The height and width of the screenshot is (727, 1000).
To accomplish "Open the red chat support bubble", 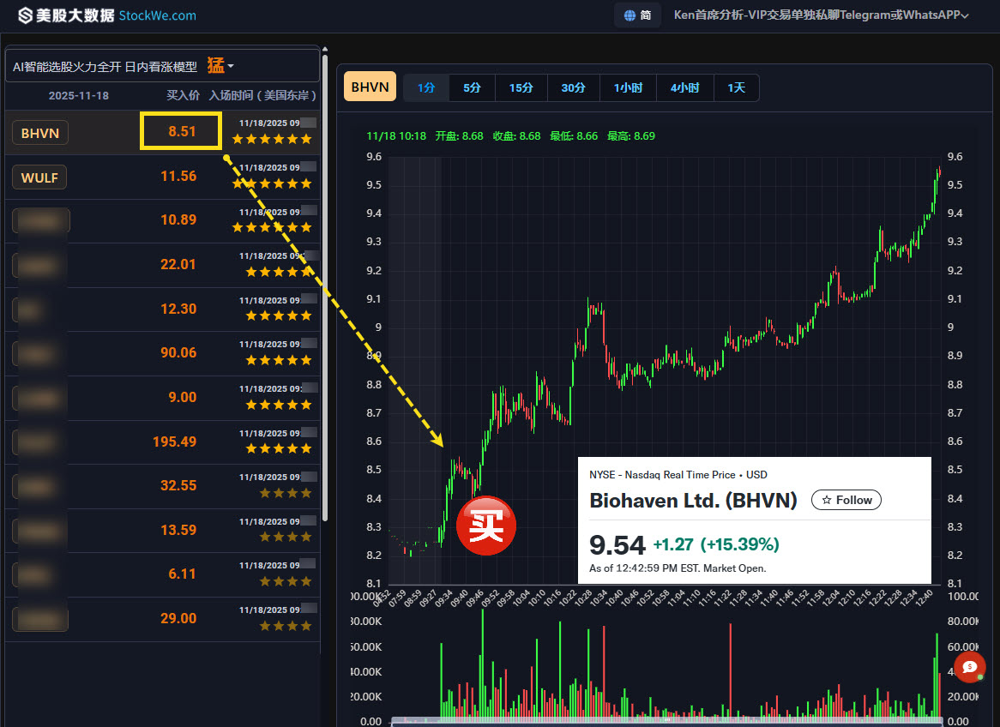I will coord(969,667).
